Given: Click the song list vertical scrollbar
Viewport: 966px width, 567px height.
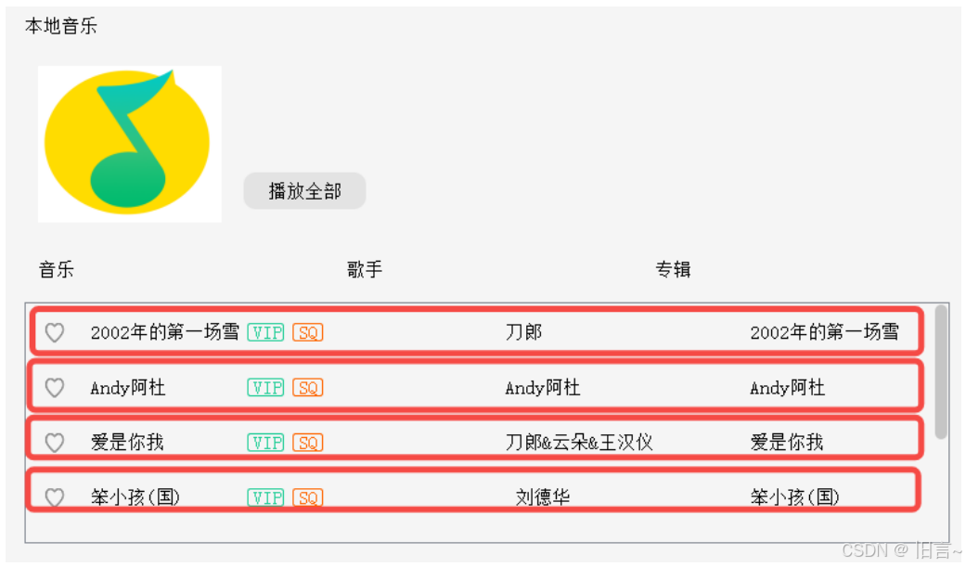Looking at the screenshot, I should pyautogui.click(x=941, y=372).
